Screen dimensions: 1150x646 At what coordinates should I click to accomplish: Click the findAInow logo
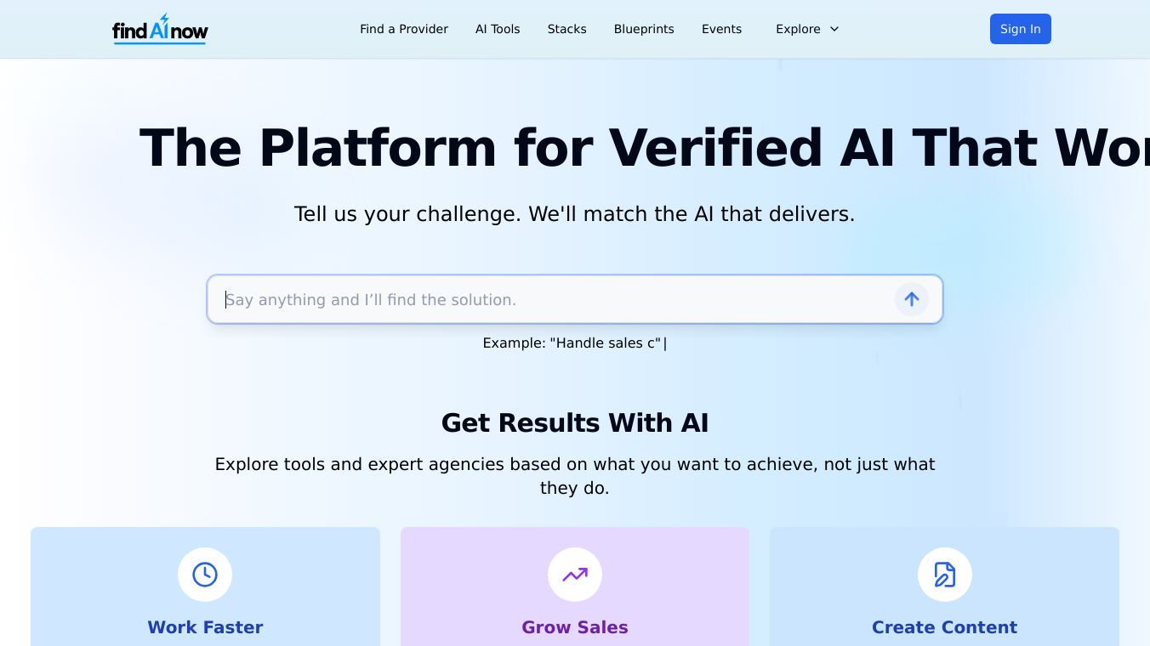pyautogui.click(x=160, y=29)
